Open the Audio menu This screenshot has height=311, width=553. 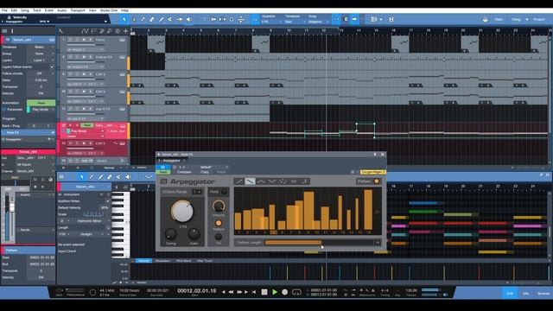click(61, 10)
